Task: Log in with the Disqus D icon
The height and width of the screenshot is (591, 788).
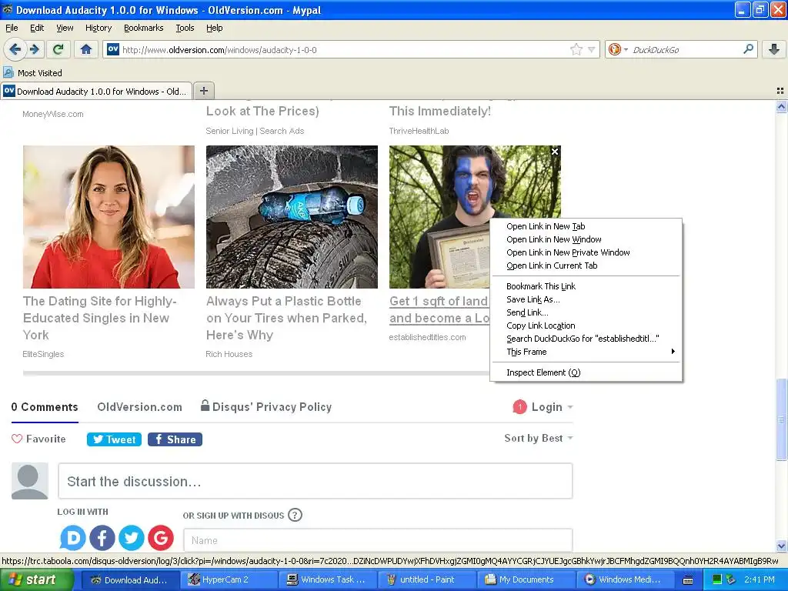Action: (73, 538)
